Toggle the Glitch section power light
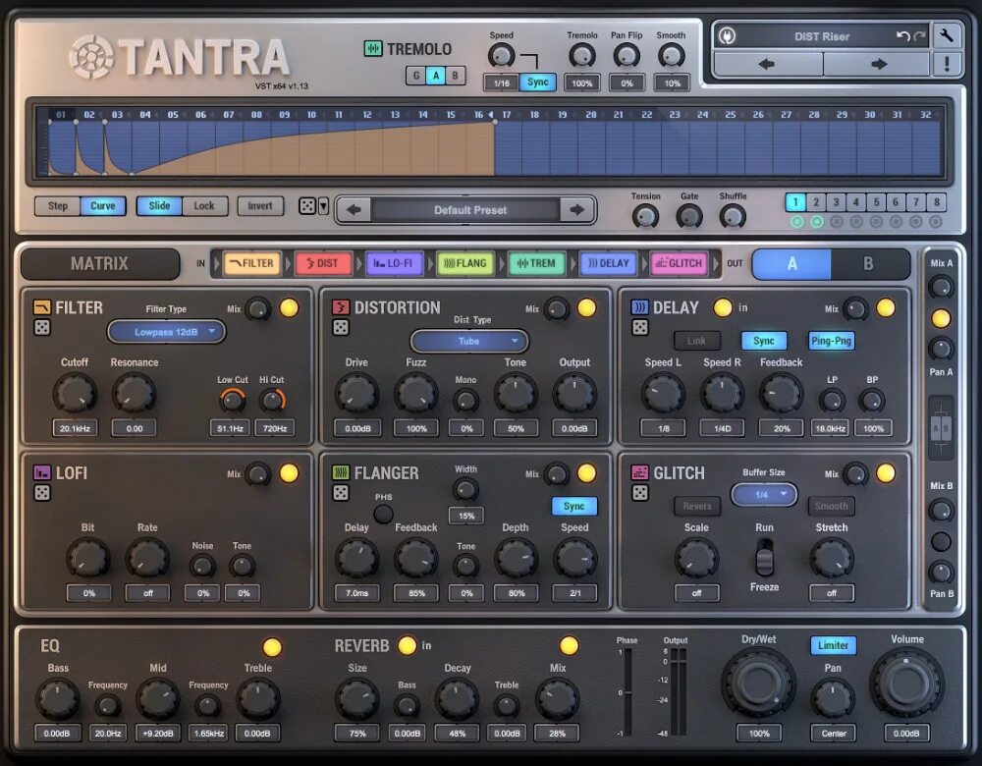 (x=886, y=473)
